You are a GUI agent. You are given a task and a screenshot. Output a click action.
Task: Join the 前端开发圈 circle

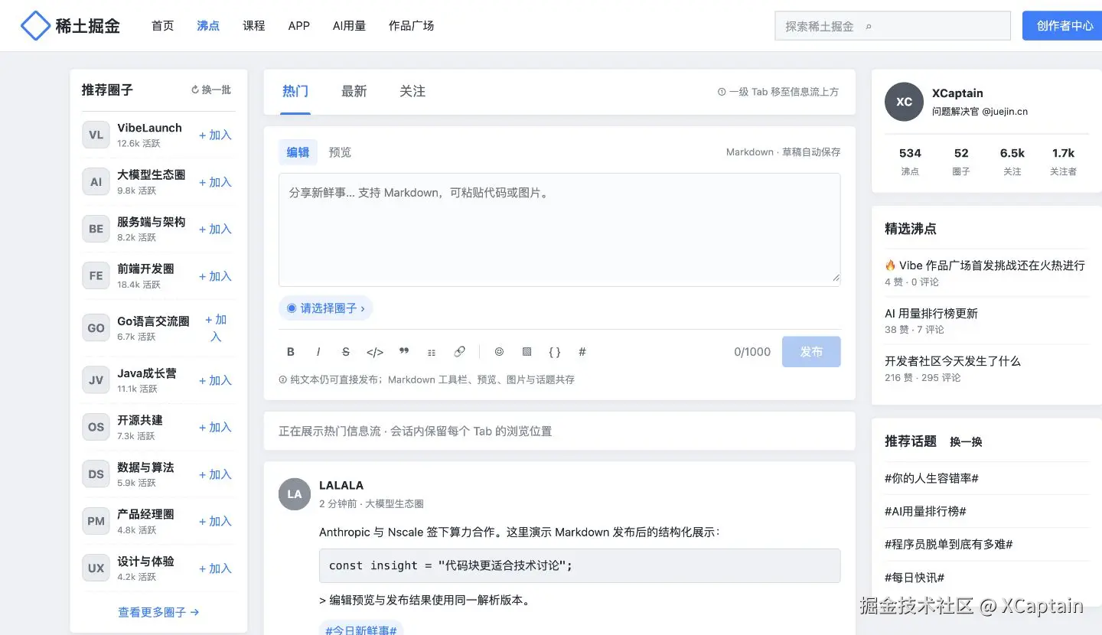pos(215,276)
